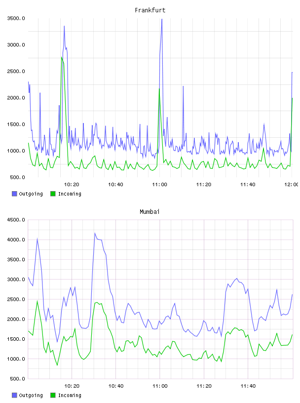300x403 pixels.
Task: Click the 11:40 time label in Mumbai chart
Action: point(248,386)
